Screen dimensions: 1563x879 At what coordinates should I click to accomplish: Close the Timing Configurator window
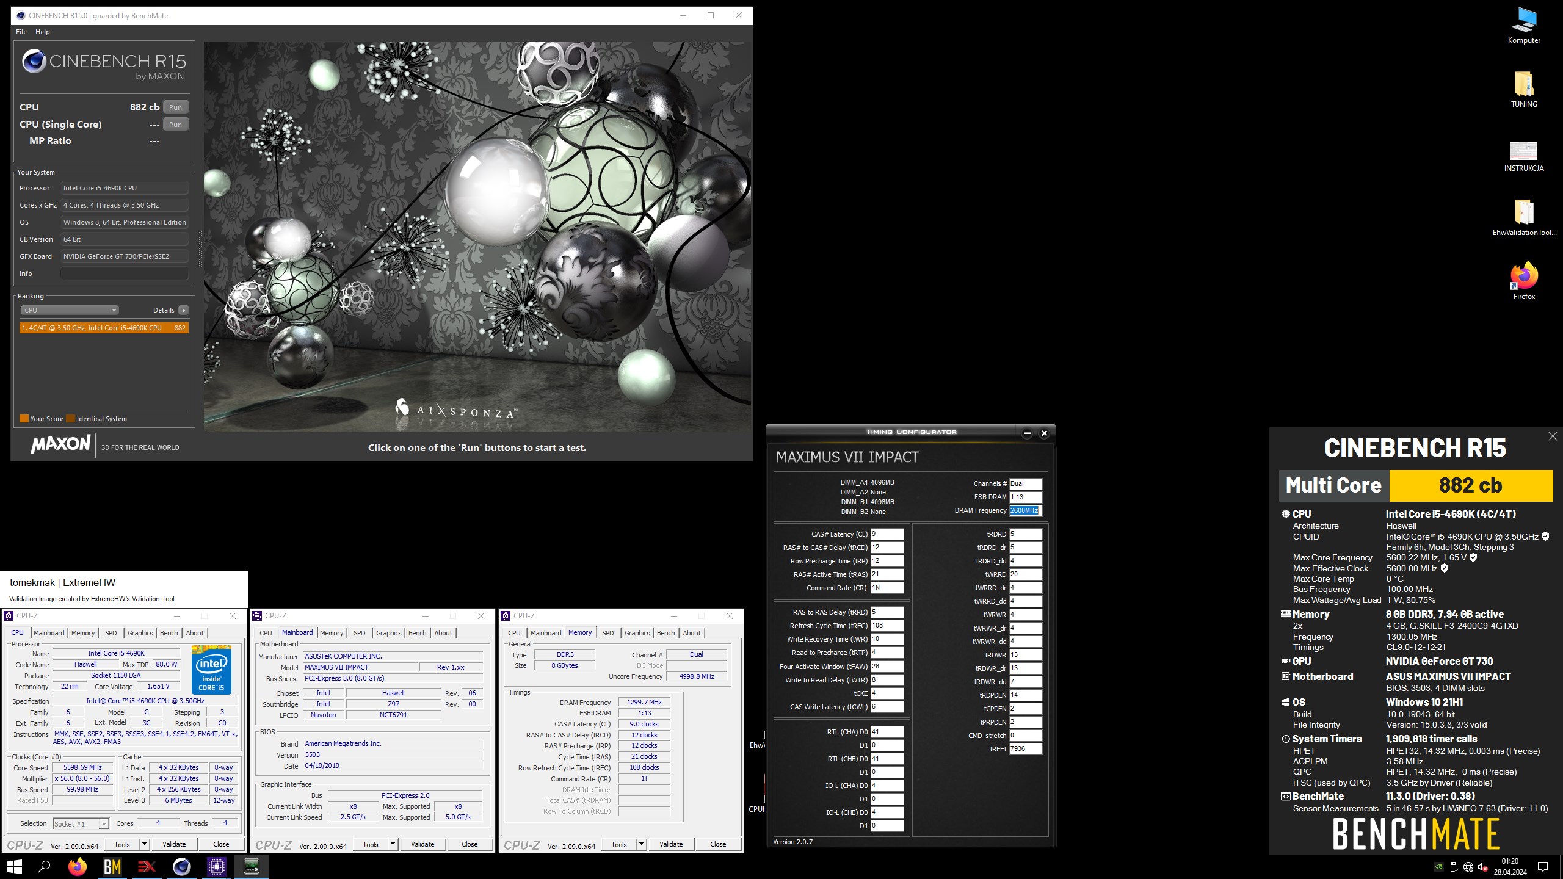click(x=1044, y=433)
